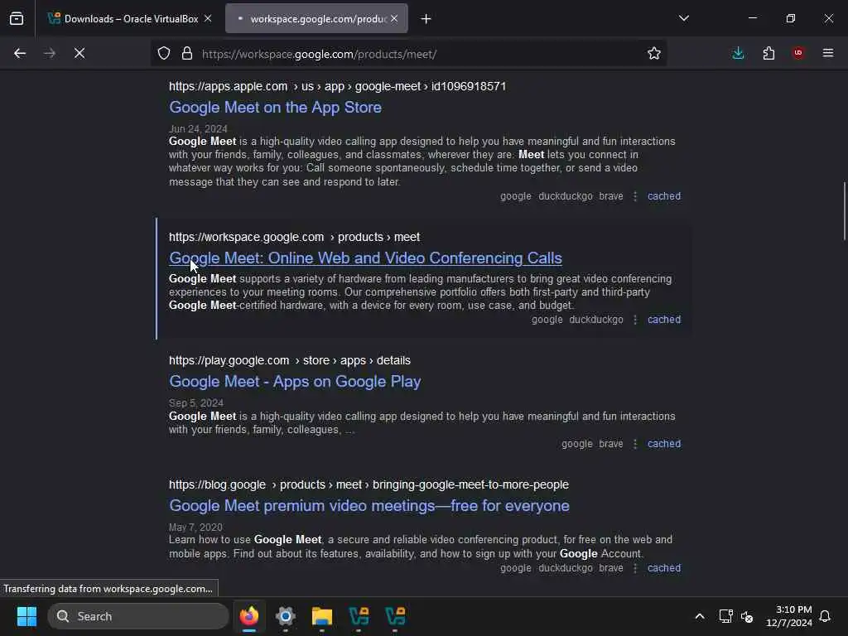Open File Explorer from the taskbar
The height and width of the screenshot is (636, 848).
(322, 616)
